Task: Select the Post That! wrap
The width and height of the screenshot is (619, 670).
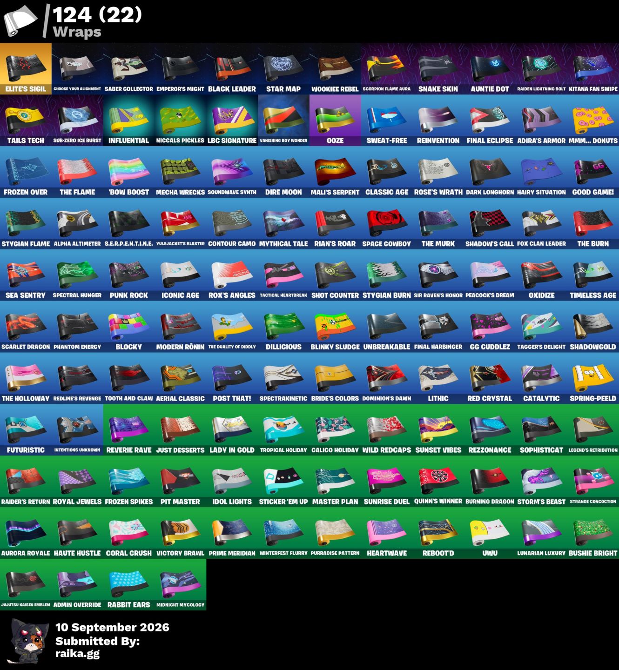Action: point(232,379)
